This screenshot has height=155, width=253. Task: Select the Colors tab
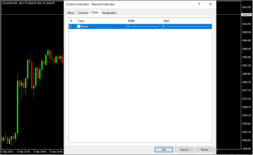(x=95, y=12)
